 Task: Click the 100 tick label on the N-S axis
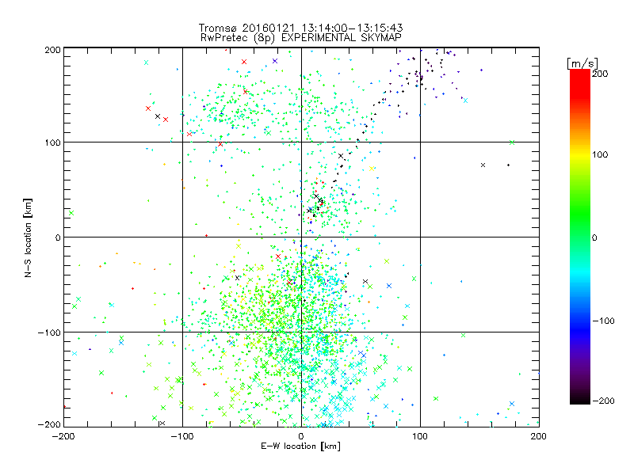tap(52, 142)
